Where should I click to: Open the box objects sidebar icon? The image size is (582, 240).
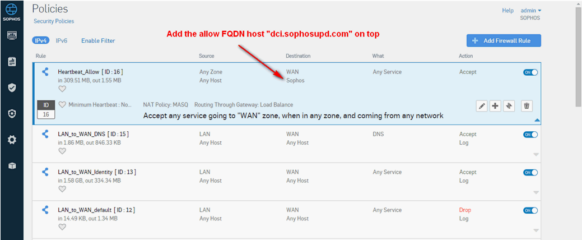pyautogui.click(x=12, y=165)
